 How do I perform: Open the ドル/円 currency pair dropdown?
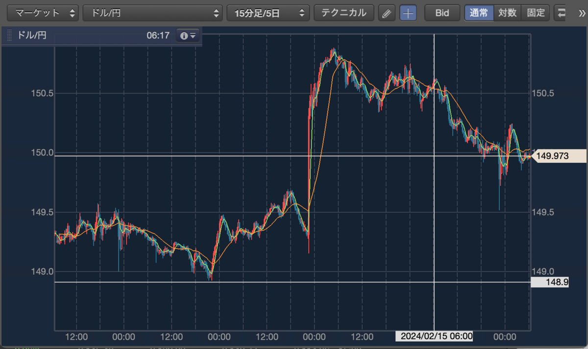pos(153,13)
